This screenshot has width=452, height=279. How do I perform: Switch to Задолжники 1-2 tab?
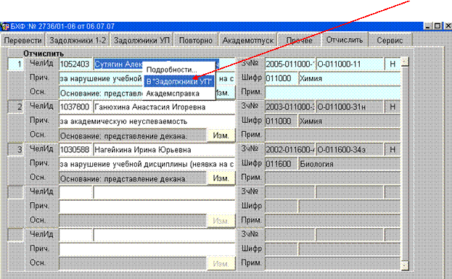(x=78, y=41)
